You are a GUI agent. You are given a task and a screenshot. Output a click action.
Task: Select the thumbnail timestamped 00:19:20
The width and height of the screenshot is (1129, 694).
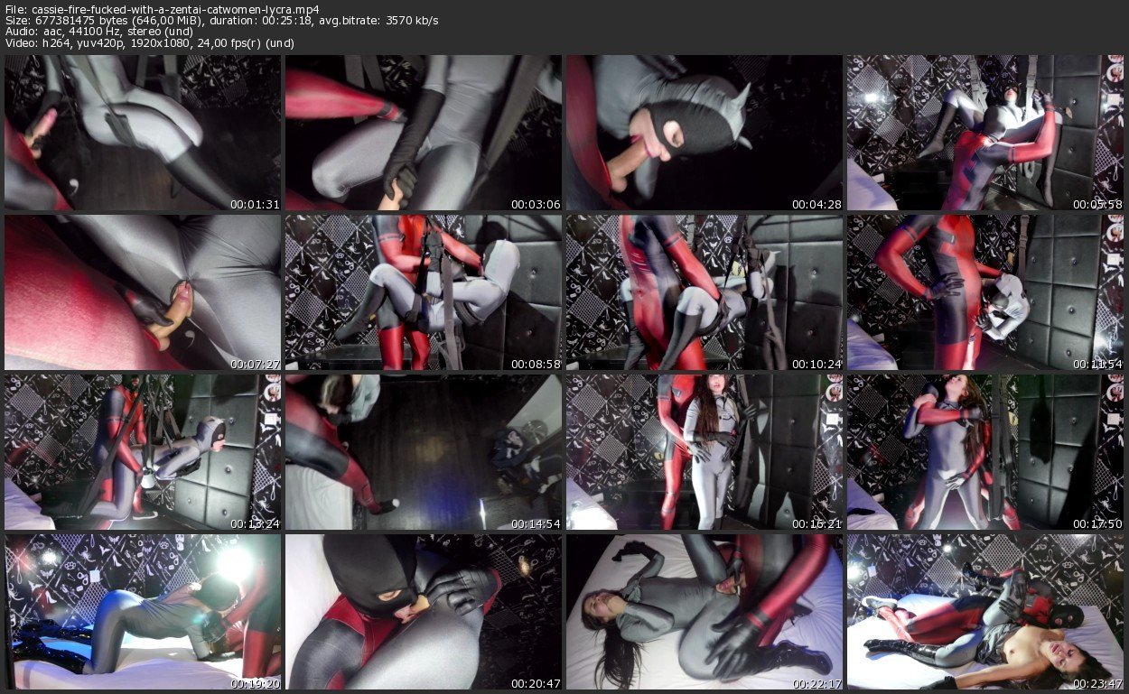click(142, 612)
